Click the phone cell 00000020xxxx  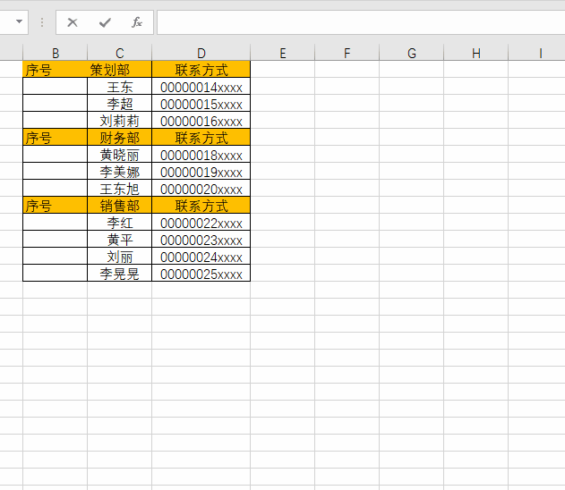tap(201, 188)
